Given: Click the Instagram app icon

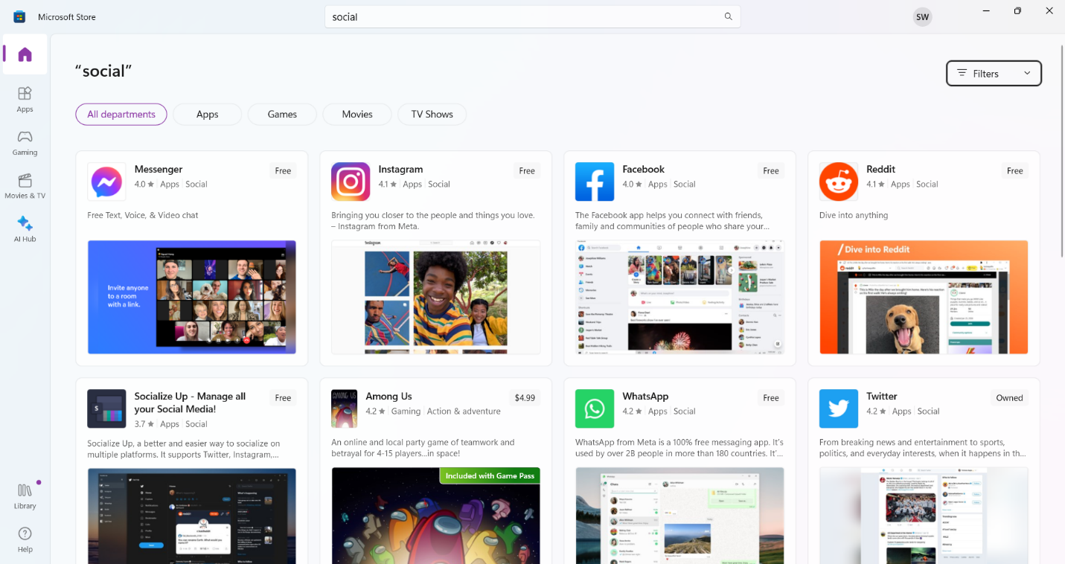Looking at the screenshot, I should 351,182.
